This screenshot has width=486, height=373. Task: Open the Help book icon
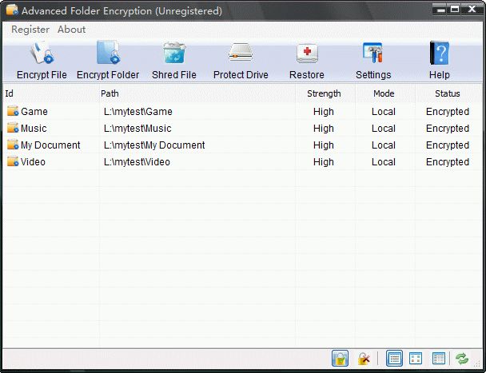pyautogui.click(x=440, y=54)
